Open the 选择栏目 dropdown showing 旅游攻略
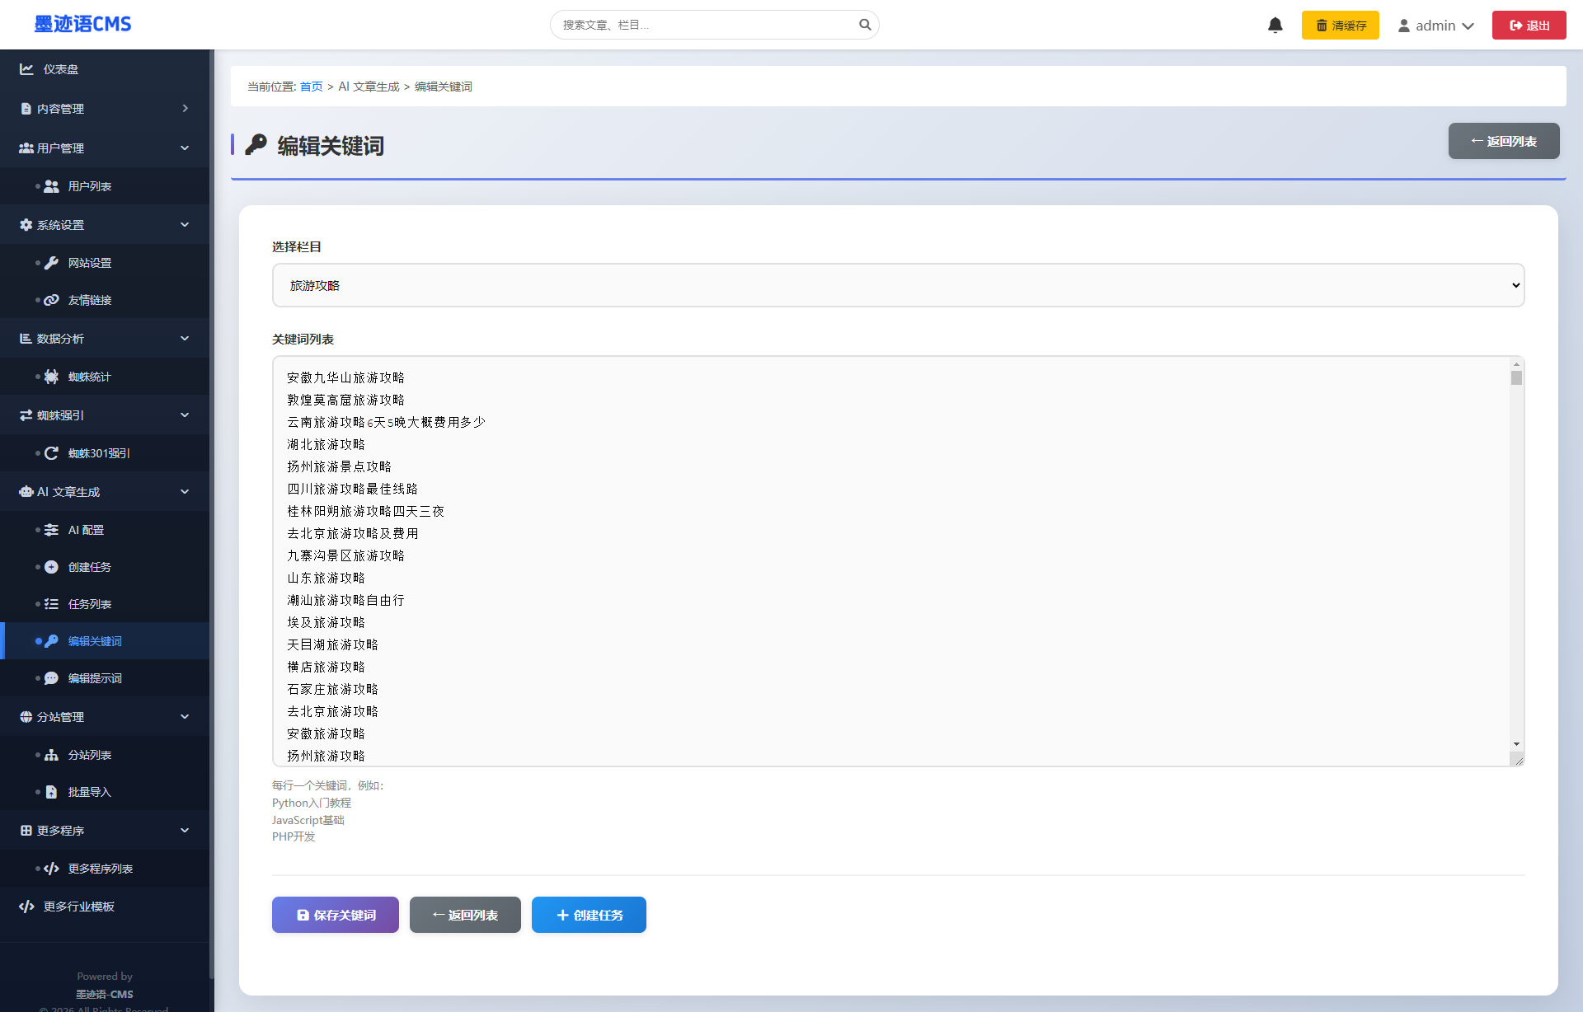Viewport: 1583px width, 1012px height. (897, 285)
